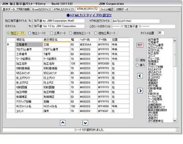Click the データ色 column header
This screenshot has height=144, width=183.
point(104,40)
